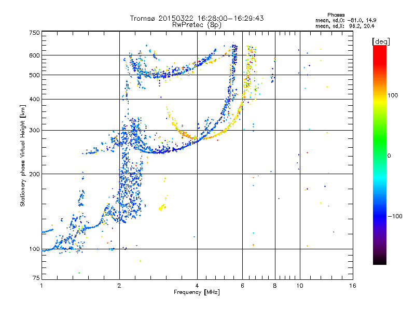The width and height of the screenshot is (415, 311).
Task: Click the x-axis tick label '8'
Action: 275,286
